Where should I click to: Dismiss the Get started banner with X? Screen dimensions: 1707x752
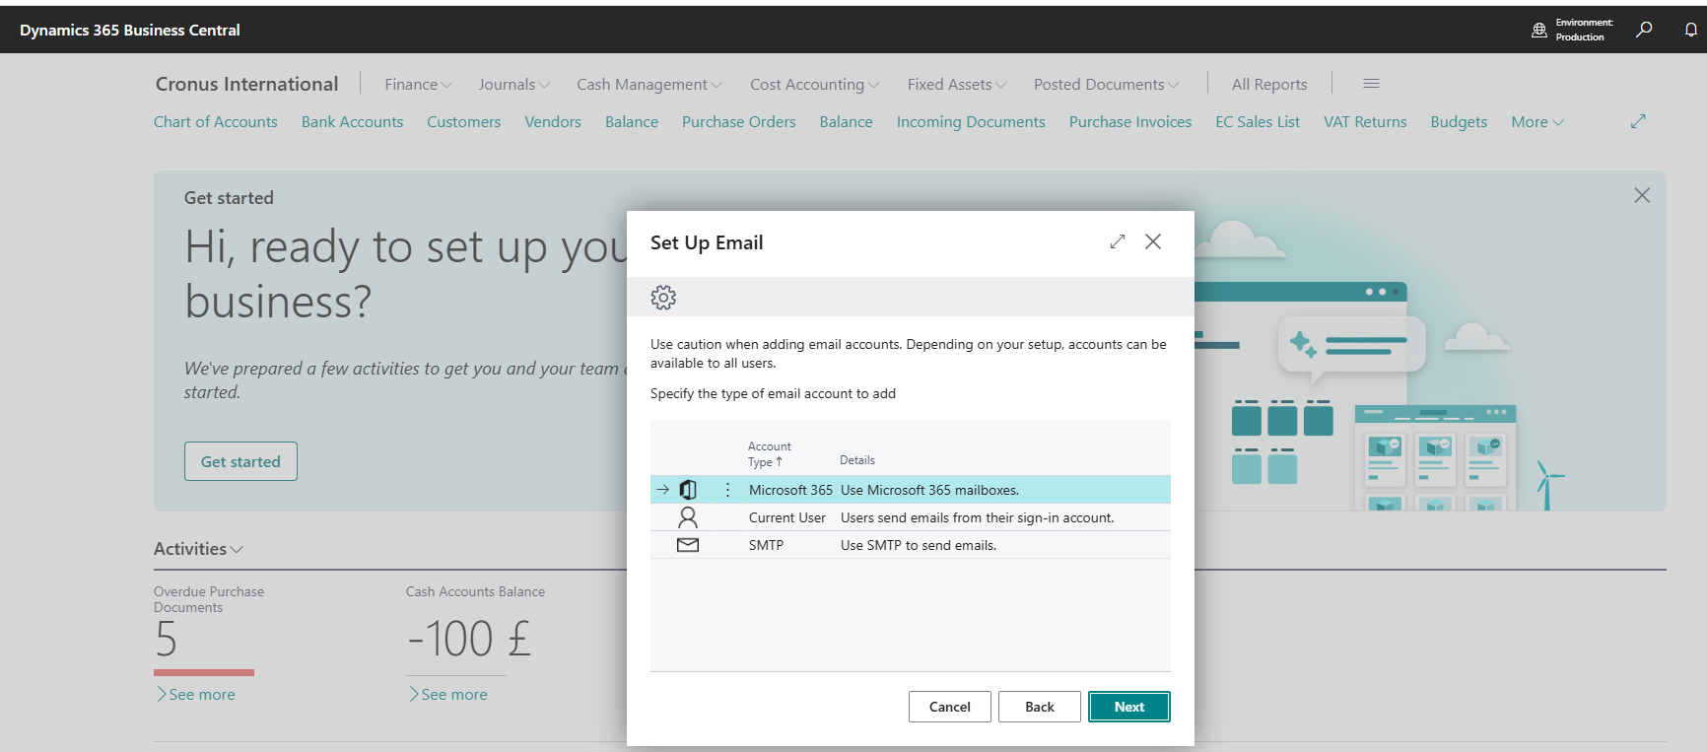coord(1642,195)
